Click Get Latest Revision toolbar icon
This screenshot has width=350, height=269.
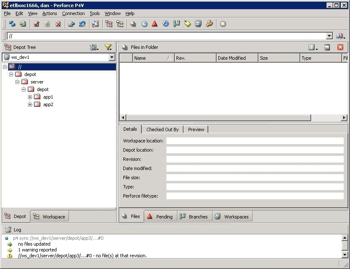pos(23,24)
